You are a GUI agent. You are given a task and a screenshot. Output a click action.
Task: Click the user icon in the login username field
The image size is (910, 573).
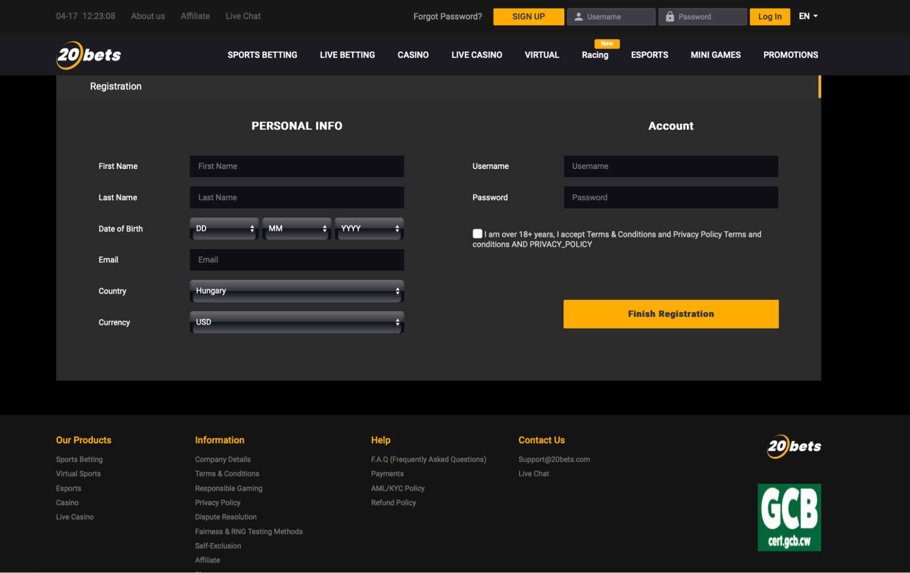[578, 17]
